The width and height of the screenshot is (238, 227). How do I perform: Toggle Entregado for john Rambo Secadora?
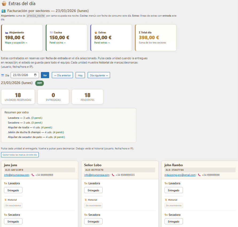174,221
